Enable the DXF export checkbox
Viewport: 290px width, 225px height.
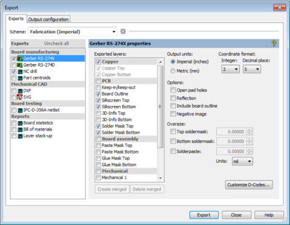(14, 91)
